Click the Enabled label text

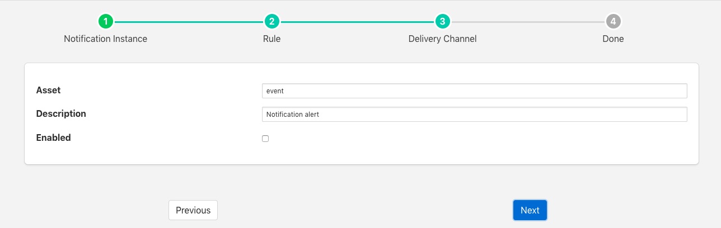click(x=53, y=137)
